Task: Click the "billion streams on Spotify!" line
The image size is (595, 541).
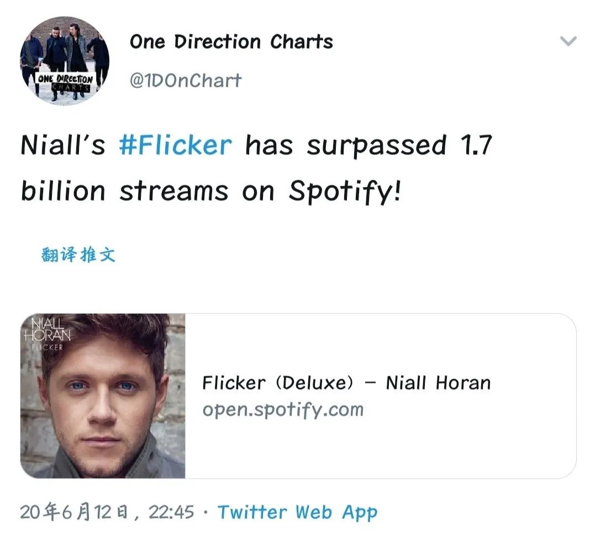Action: 210,191
